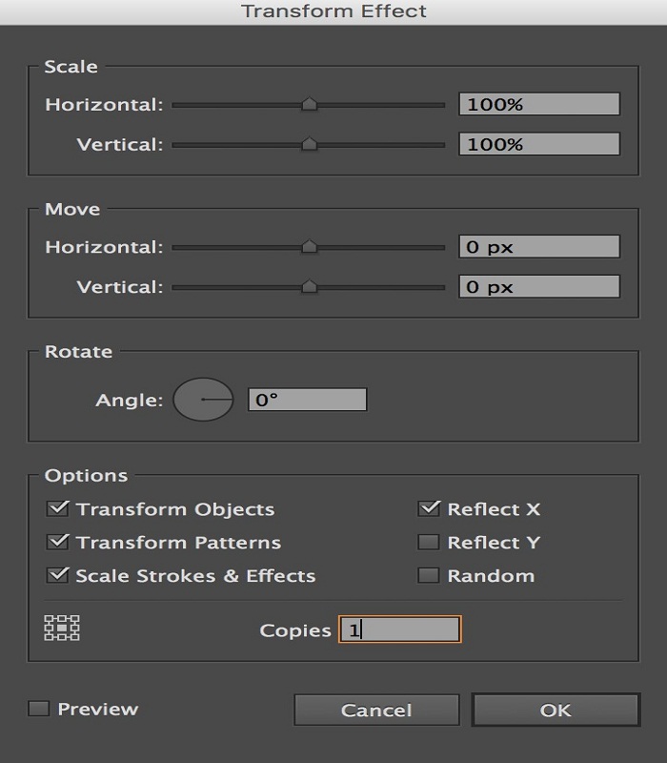The height and width of the screenshot is (763, 667).
Task: Click the Scale Horizontal percentage field
Action: [x=539, y=105]
